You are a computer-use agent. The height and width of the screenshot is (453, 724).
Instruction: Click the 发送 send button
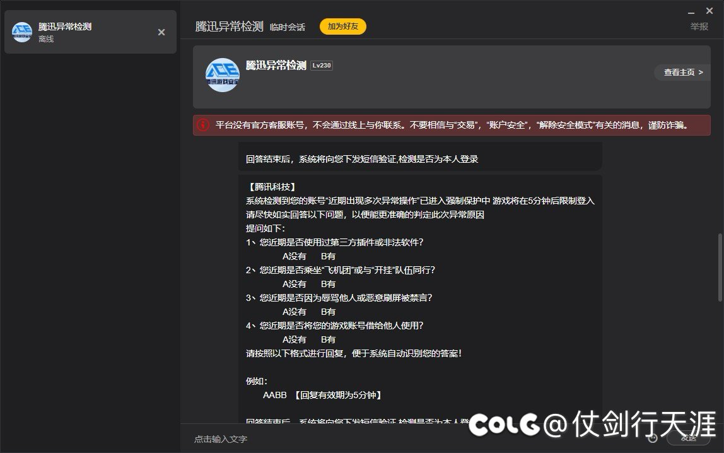pyautogui.click(x=688, y=438)
